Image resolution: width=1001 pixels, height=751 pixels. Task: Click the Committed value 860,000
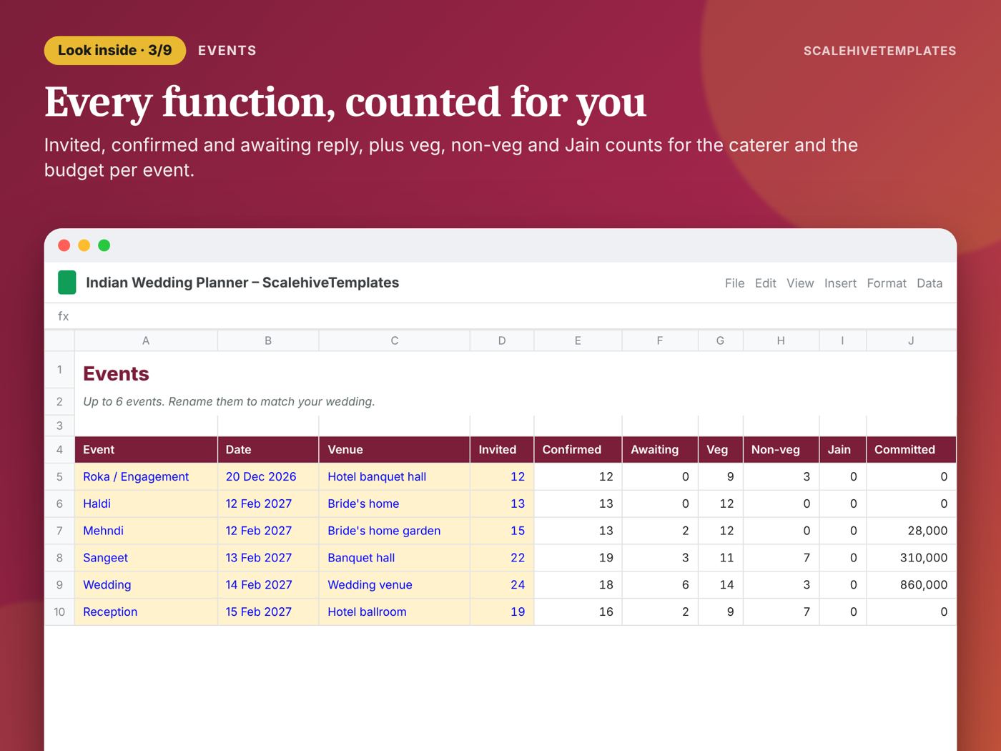coord(911,585)
